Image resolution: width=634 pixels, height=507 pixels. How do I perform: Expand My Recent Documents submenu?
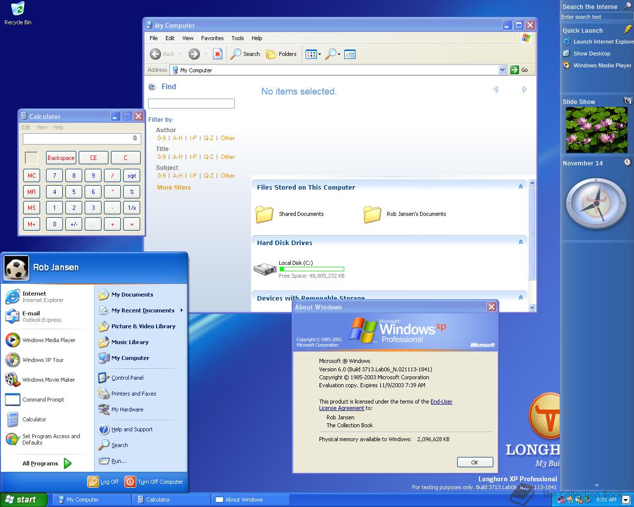click(141, 310)
